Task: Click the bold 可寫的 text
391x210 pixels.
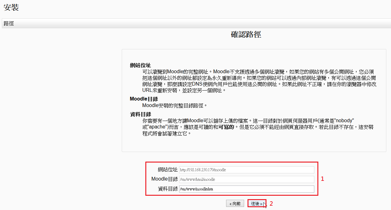Action: coord(226,127)
